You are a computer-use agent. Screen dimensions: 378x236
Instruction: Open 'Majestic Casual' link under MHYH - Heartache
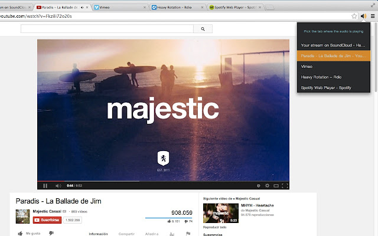(x=258, y=211)
